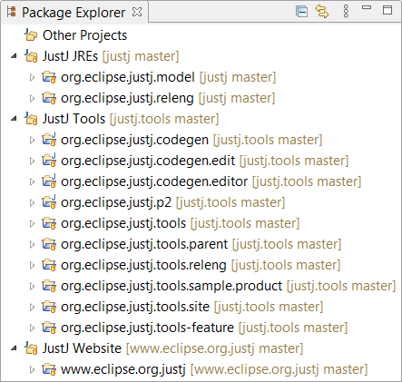The height and width of the screenshot is (382, 402).
Task: Select org.eclipse.justj.releng project
Action: [127, 98]
